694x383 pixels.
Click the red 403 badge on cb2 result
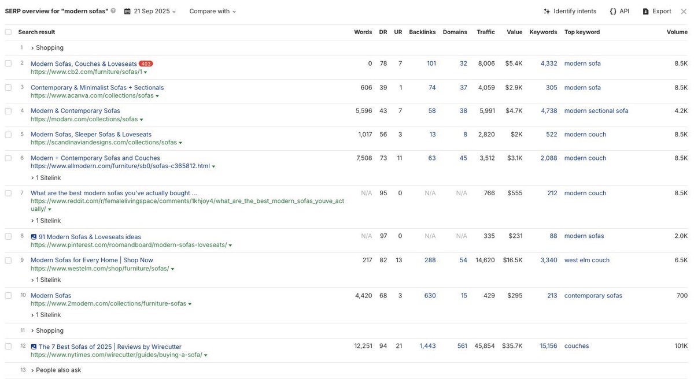point(146,64)
